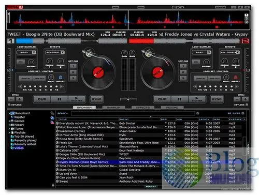This screenshot has height=195, width=259.
Task: Click left deck loop sampler volume knob
Action: [x=31, y=62]
